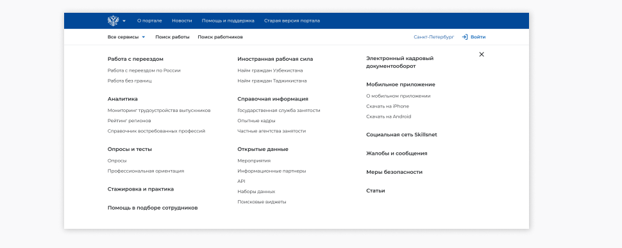The image size is (622, 248).
Task: Open Найм граждан Узбекистана link
Action: click(x=270, y=70)
